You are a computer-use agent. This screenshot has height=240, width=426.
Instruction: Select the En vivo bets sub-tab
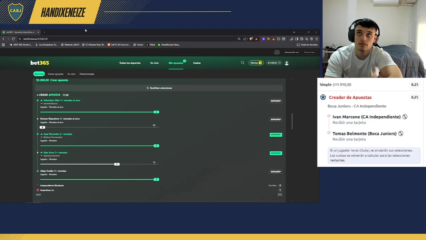tap(71, 74)
